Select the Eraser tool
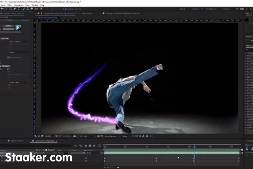Viewport: 253px width, 169px height. coord(32,9)
